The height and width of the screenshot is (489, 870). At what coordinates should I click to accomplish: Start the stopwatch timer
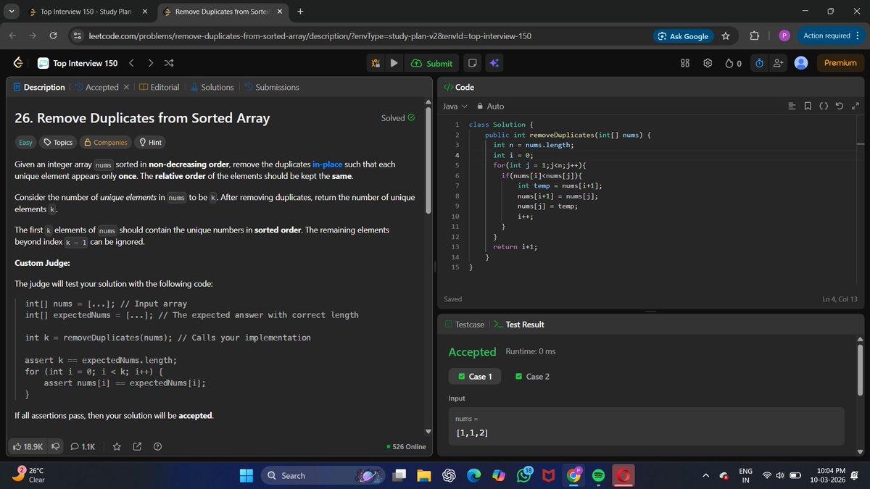pyautogui.click(x=758, y=63)
